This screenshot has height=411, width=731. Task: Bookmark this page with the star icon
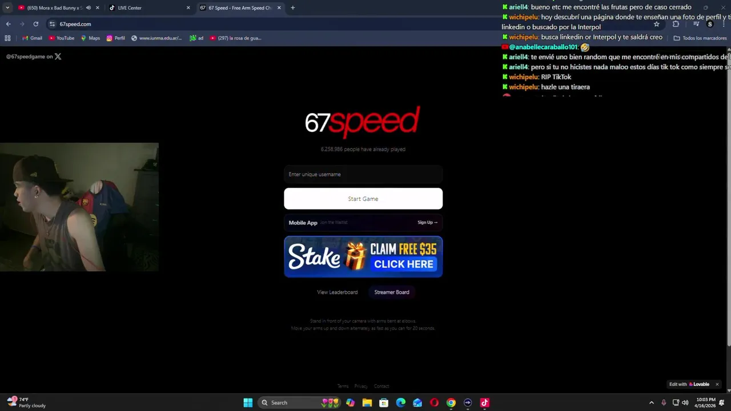pyautogui.click(x=657, y=24)
